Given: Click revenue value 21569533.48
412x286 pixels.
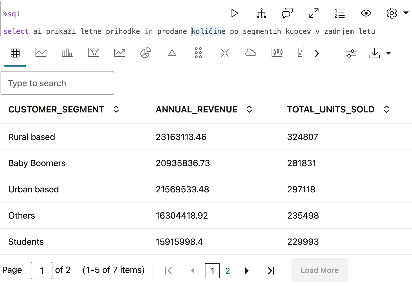Looking at the screenshot, I should click(183, 189).
